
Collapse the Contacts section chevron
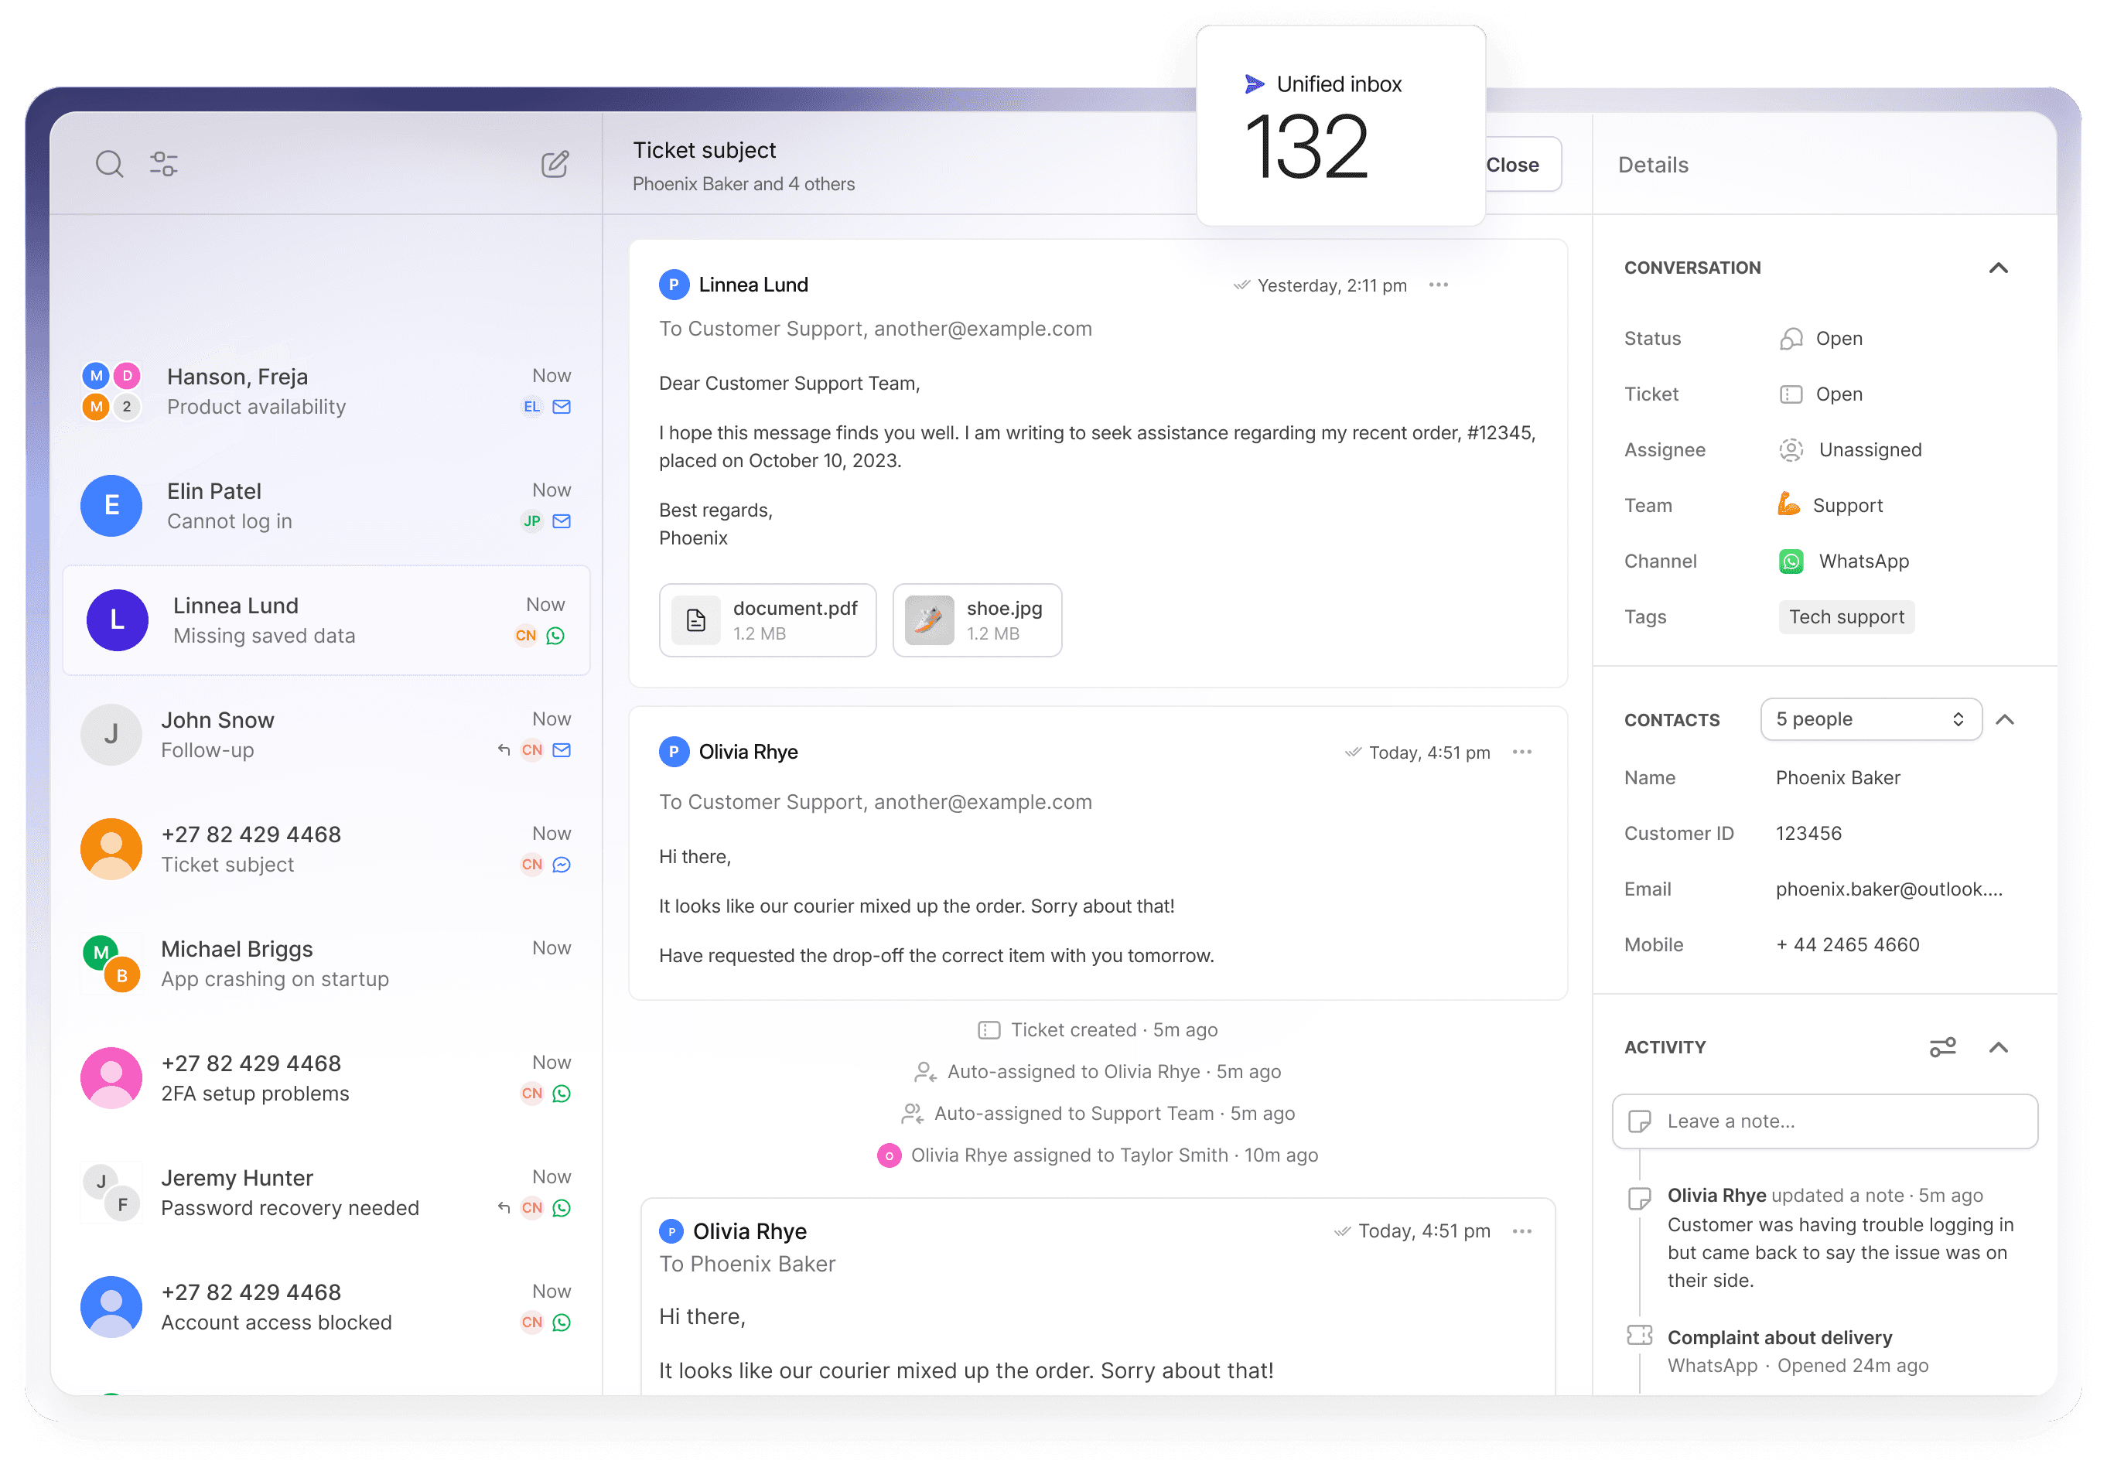tap(2004, 719)
